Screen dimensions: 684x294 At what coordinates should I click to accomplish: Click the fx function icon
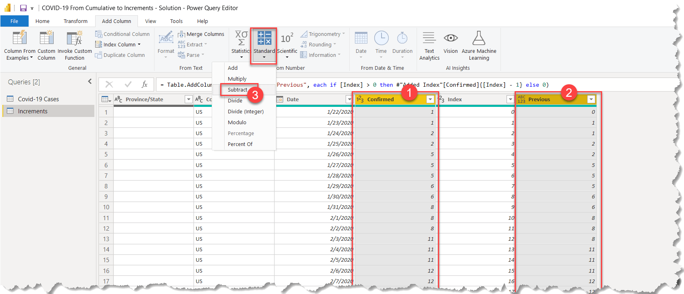pos(144,84)
